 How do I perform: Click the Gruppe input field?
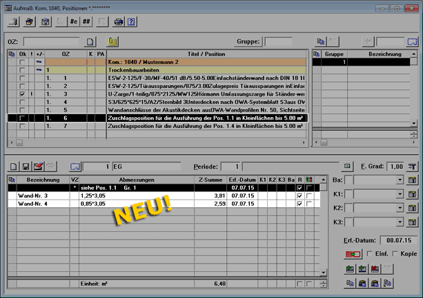pos(278,42)
